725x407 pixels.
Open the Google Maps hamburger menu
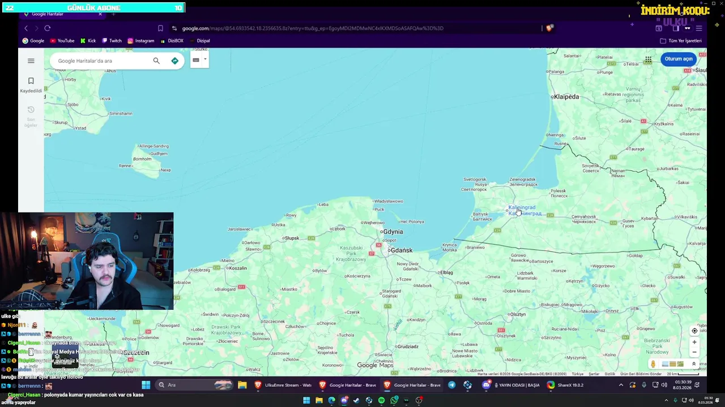[31, 60]
